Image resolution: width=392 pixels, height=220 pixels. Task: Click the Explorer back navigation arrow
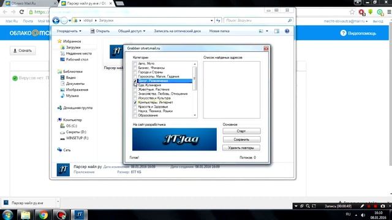[x=56, y=20]
